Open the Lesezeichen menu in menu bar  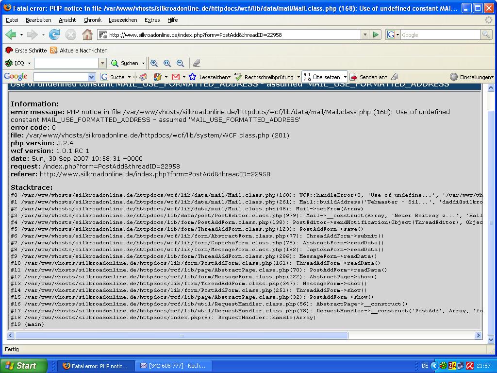click(123, 20)
